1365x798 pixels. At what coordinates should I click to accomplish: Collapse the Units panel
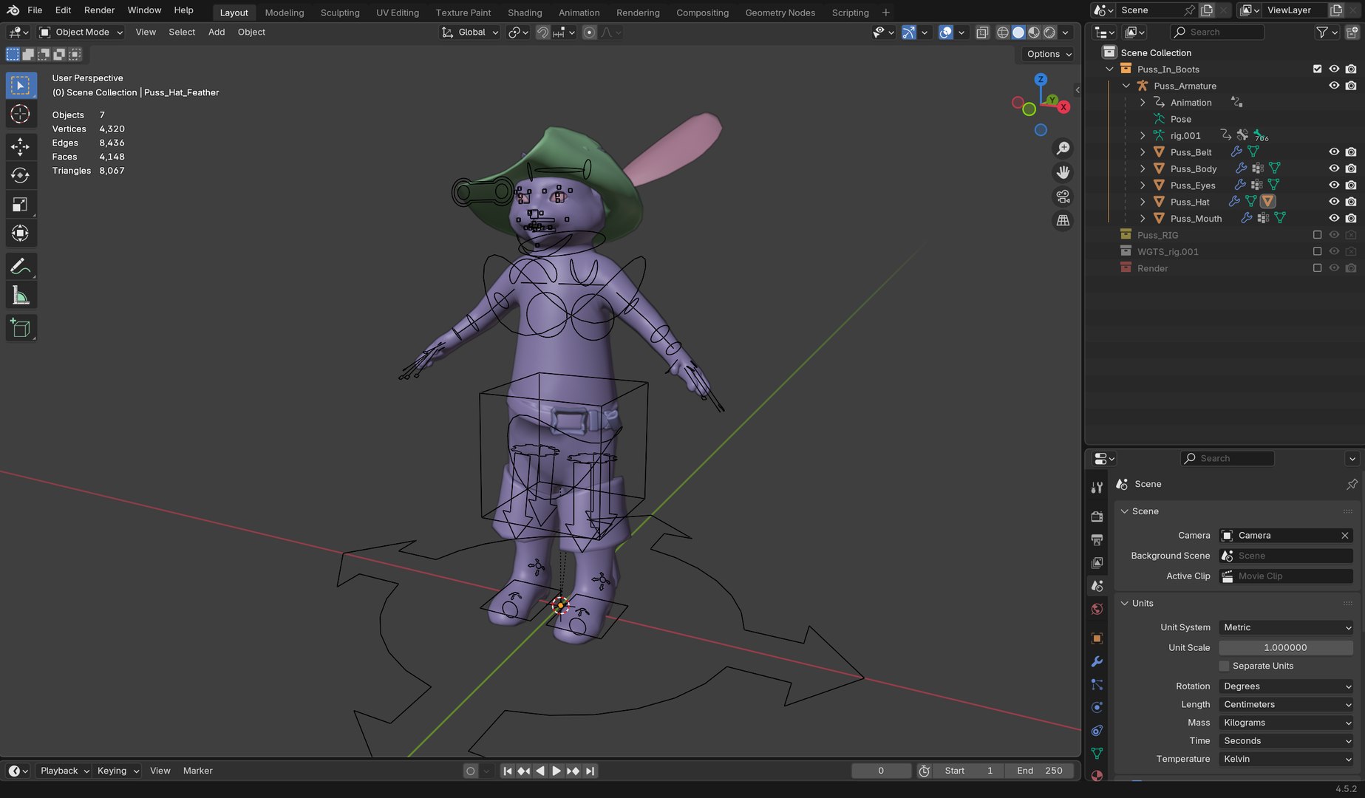click(1125, 603)
